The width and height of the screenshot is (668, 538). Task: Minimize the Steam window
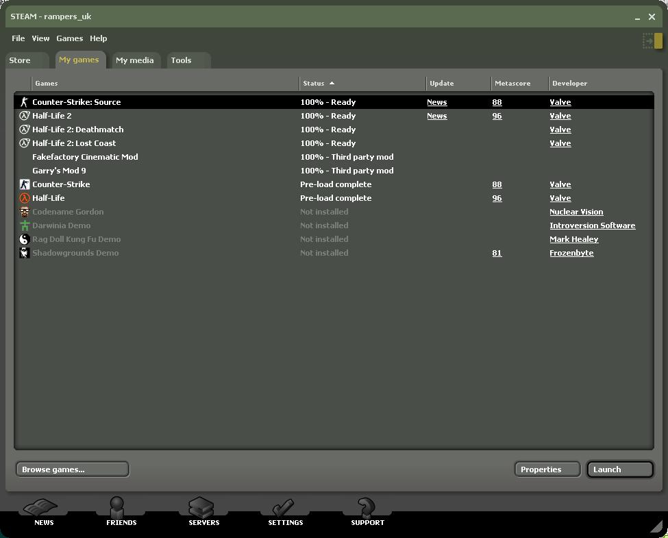click(637, 17)
